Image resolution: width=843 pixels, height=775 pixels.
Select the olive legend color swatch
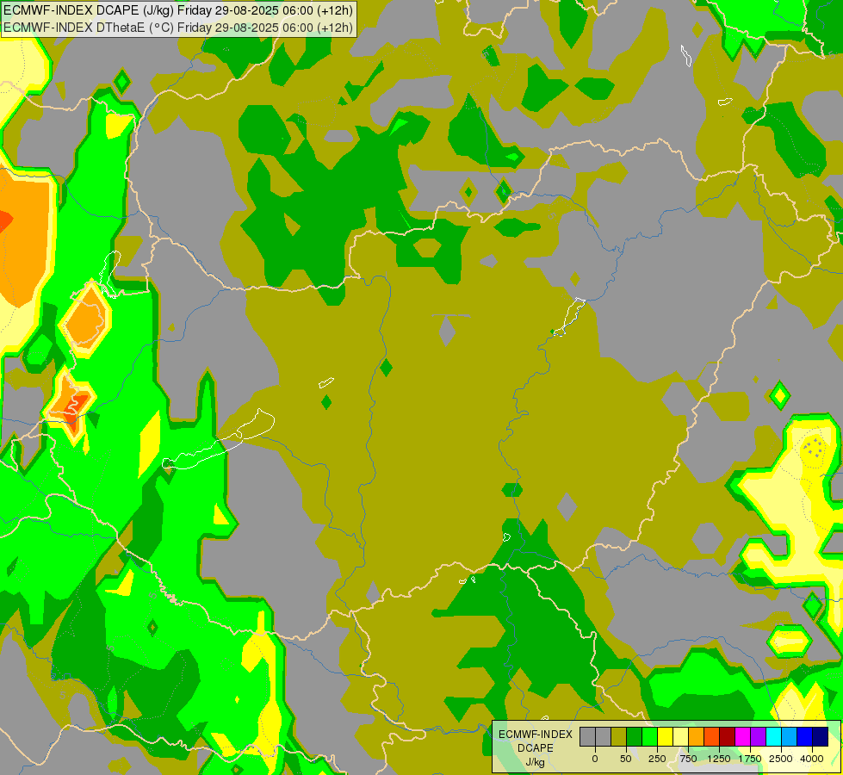[619, 736]
